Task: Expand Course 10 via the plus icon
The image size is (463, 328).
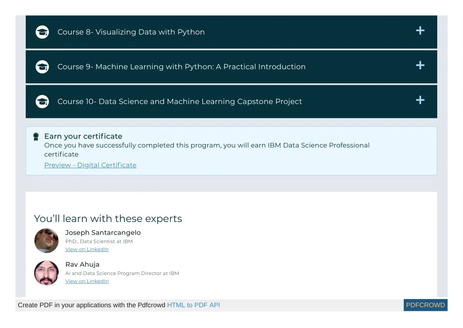Action: point(420,100)
